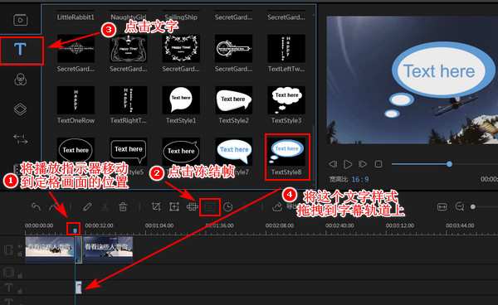Toggle lock on the text track
Screen dimensions: 498x305
pos(20,290)
